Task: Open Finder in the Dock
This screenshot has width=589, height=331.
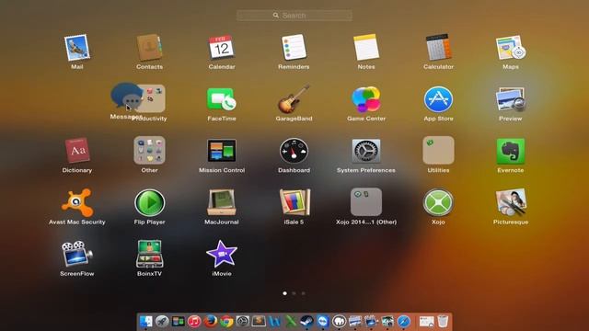Action: (145, 321)
